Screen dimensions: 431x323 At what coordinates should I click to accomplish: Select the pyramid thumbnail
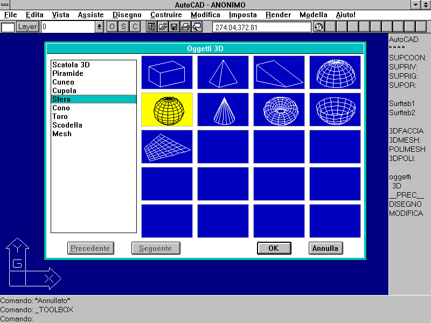point(223,73)
